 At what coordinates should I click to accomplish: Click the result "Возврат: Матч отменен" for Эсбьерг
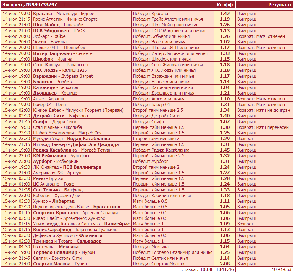click(x=261, y=36)
